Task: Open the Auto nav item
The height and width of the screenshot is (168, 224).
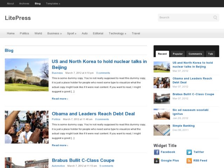Action: click(x=85, y=34)
